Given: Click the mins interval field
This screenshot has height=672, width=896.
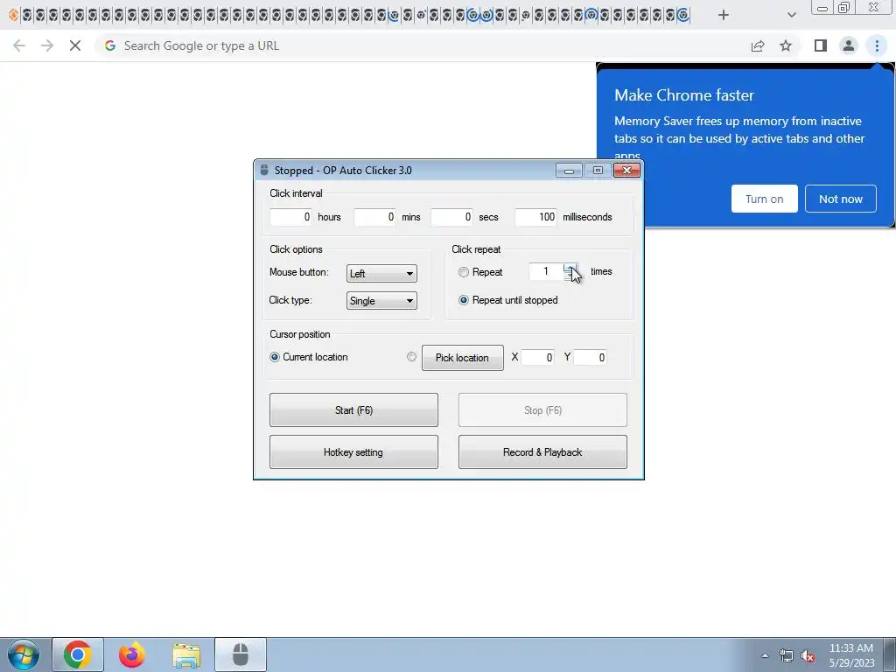Looking at the screenshot, I should (x=374, y=217).
